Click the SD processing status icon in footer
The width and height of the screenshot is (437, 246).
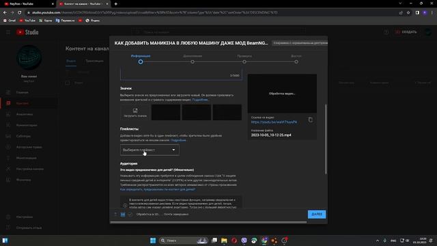[123, 214]
